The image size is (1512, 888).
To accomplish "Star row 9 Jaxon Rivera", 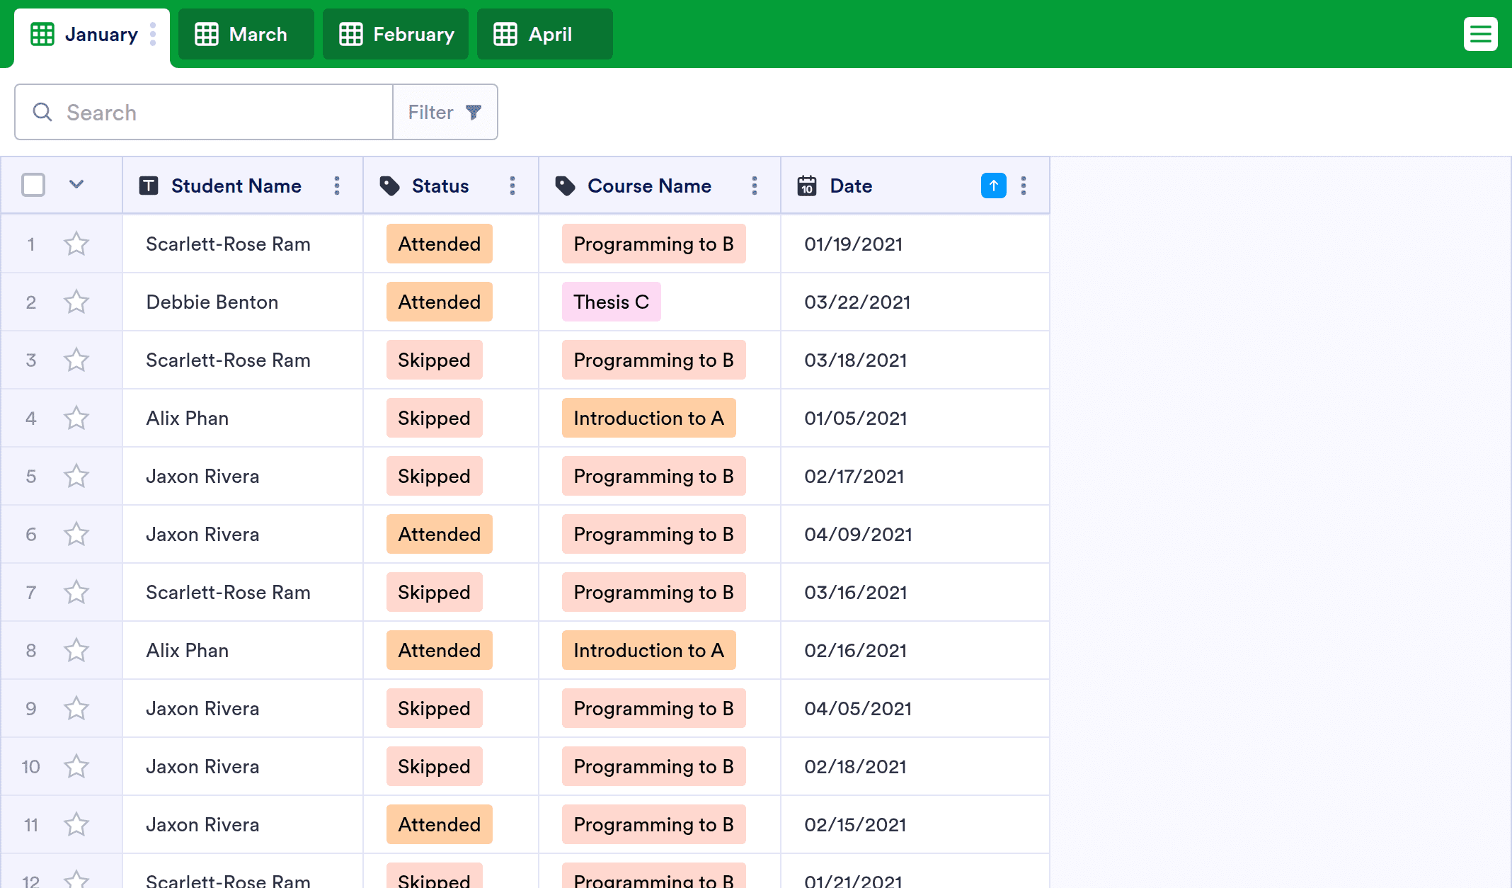I will coord(76,708).
